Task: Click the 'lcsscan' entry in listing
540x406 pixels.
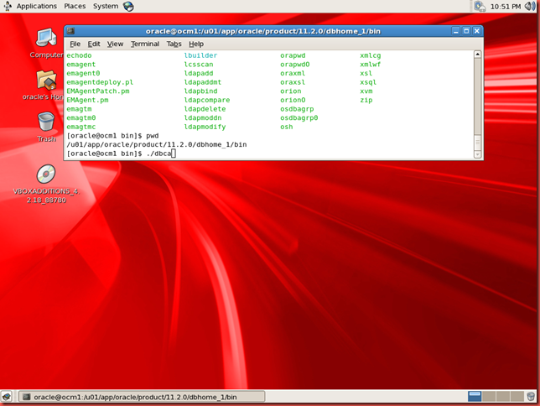Action: pos(199,64)
